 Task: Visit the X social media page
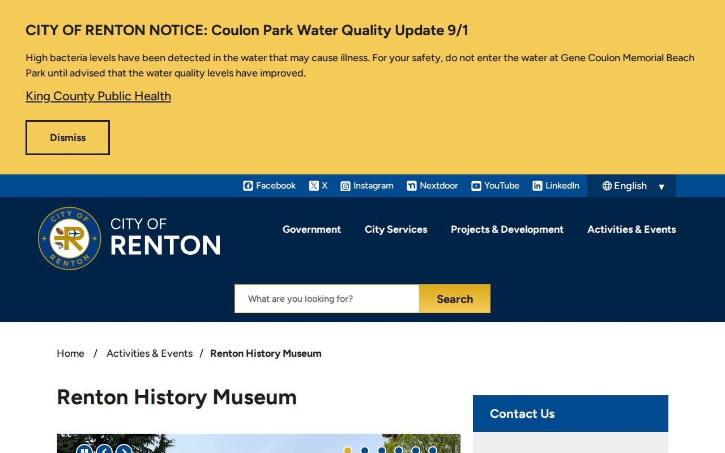pyautogui.click(x=318, y=186)
